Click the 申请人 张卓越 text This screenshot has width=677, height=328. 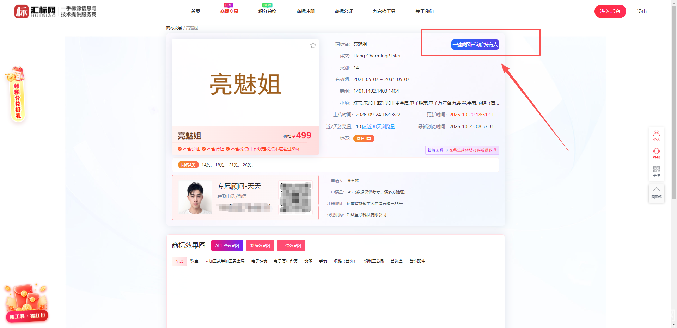(x=345, y=181)
